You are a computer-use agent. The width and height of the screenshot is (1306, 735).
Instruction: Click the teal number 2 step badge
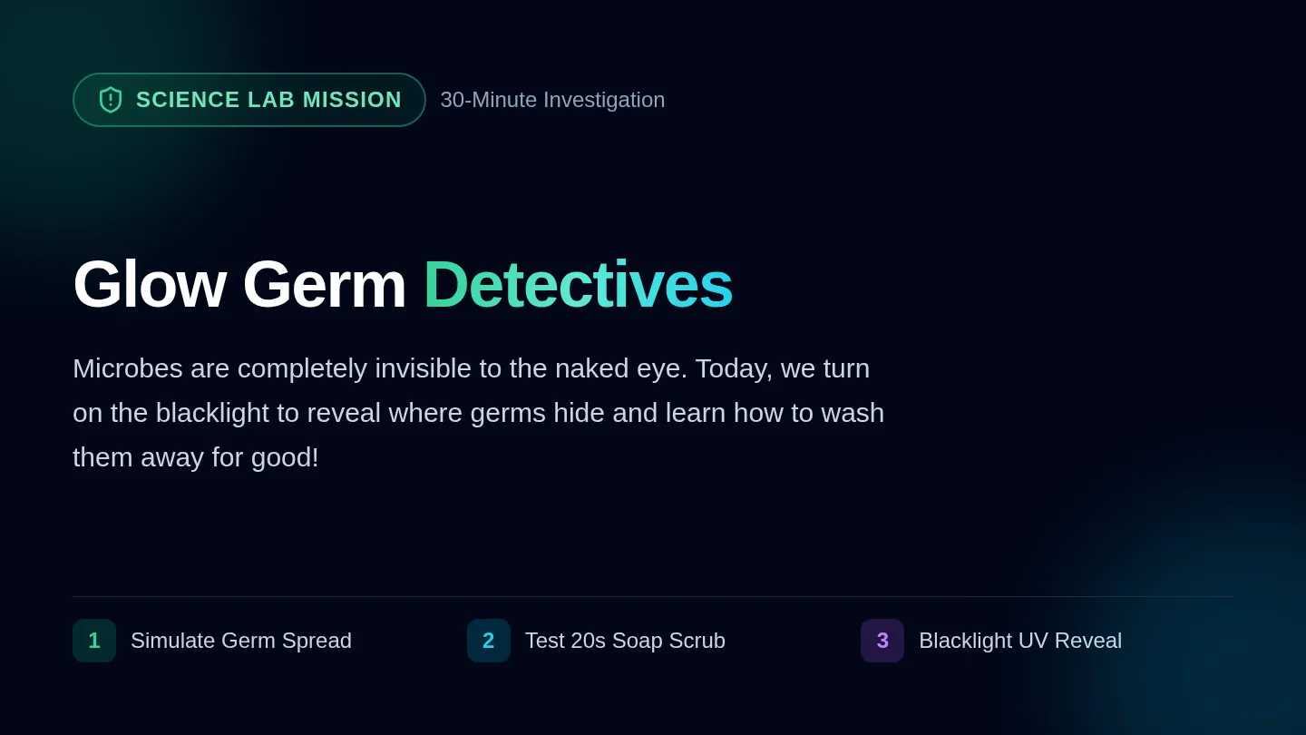point(489,641)
